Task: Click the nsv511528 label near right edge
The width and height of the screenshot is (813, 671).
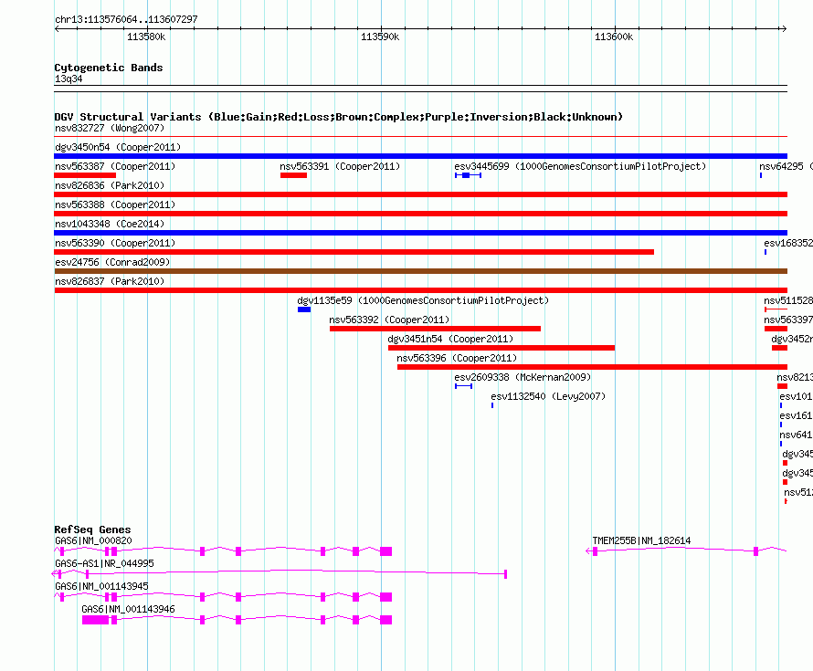Action: pyautogui.click(x=788, y=300)
